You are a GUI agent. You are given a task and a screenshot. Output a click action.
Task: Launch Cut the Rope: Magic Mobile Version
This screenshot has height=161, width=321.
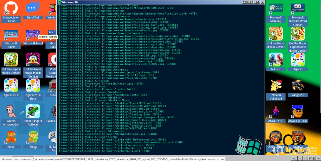33,65
